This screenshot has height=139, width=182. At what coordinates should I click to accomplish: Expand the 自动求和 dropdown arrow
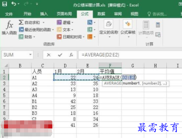pyautogui.click(x=43, y=23)
